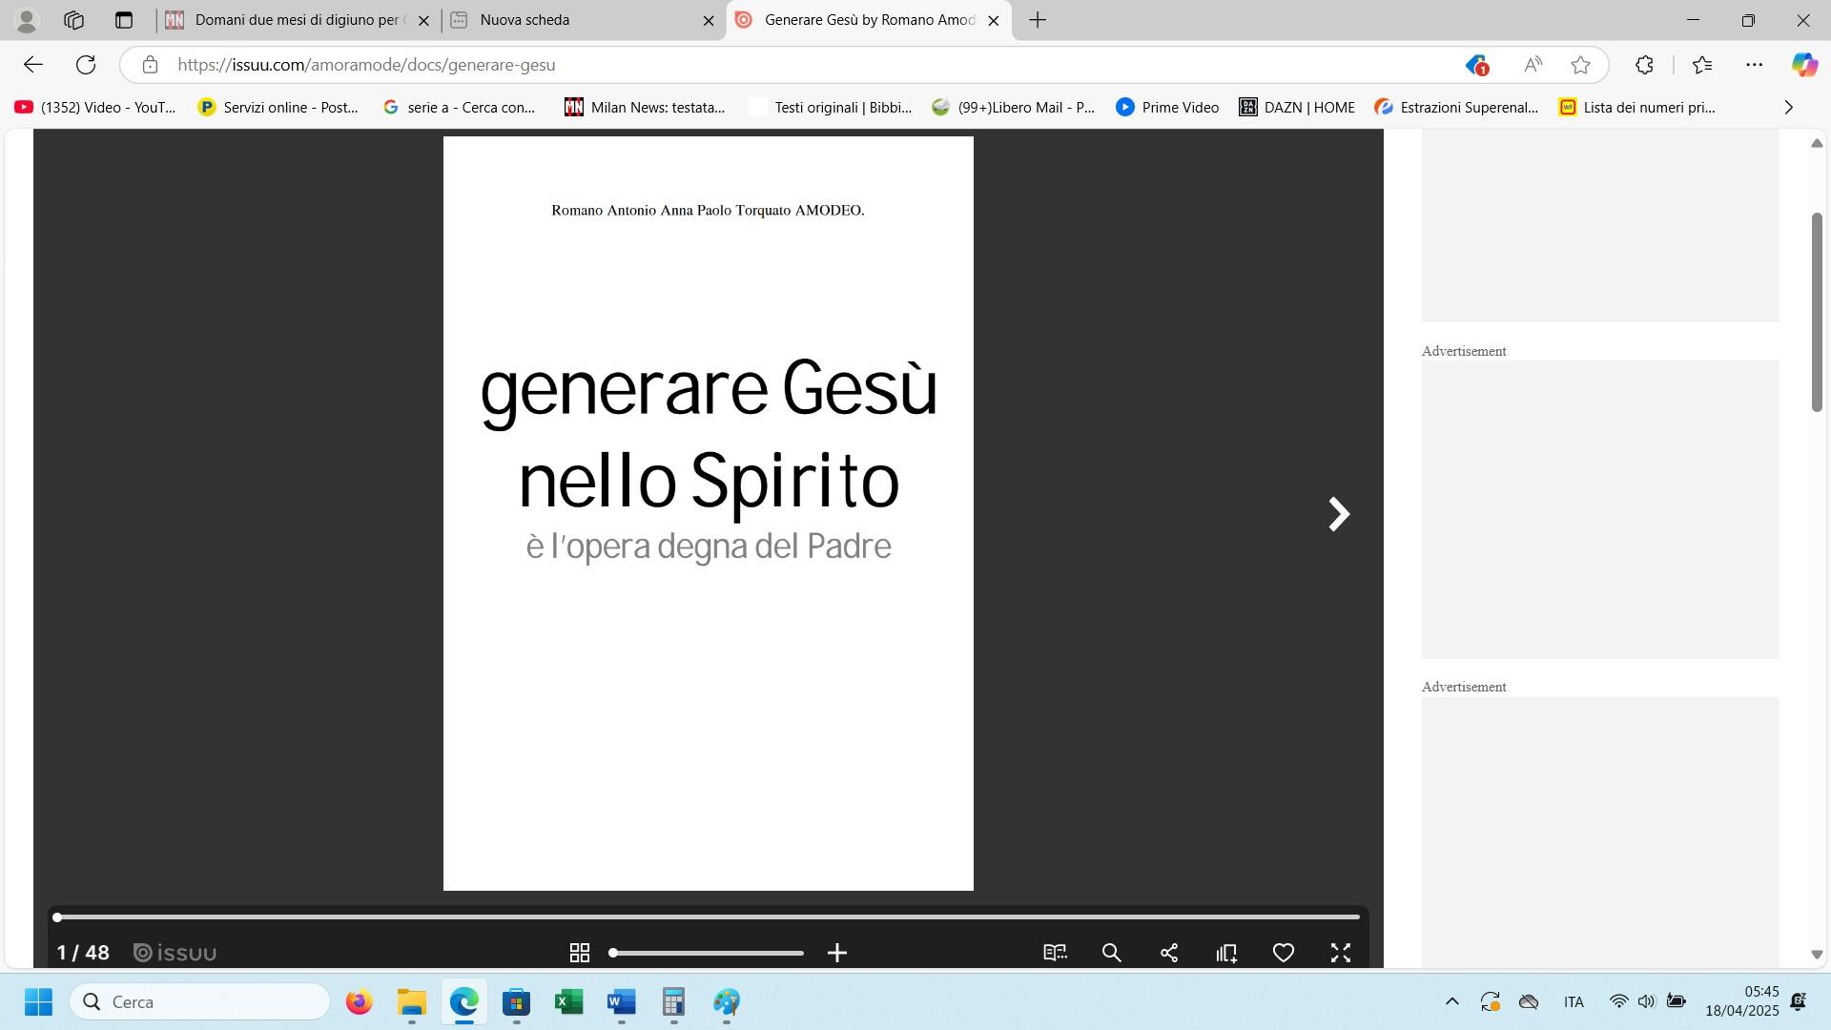Enter fullscreen viewer mode
Image resolution: width=1831 pixels, height=1030 pixels.
point(1341,953)
